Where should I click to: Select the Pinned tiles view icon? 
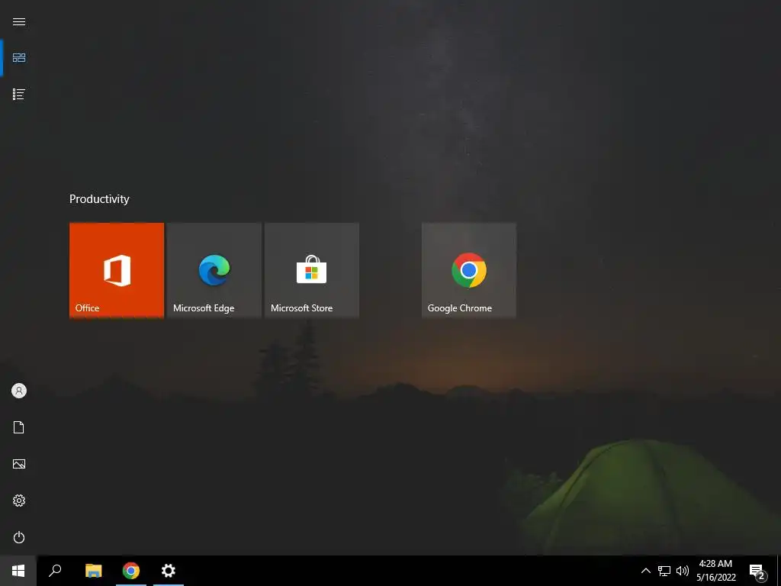[x=19, y=58]
